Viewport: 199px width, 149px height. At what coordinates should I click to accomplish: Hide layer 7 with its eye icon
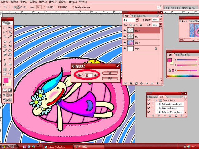[x=125, y=31]
